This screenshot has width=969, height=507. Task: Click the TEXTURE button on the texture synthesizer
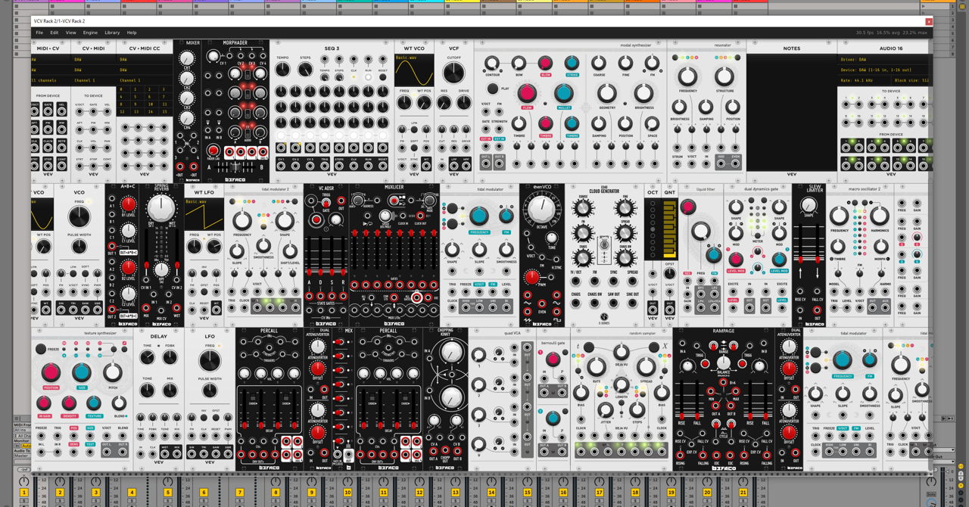pos(94,416)
